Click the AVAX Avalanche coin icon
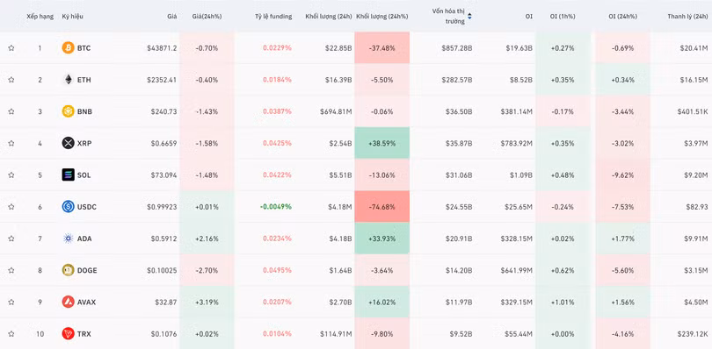The image size is (712, 349). 68,302
